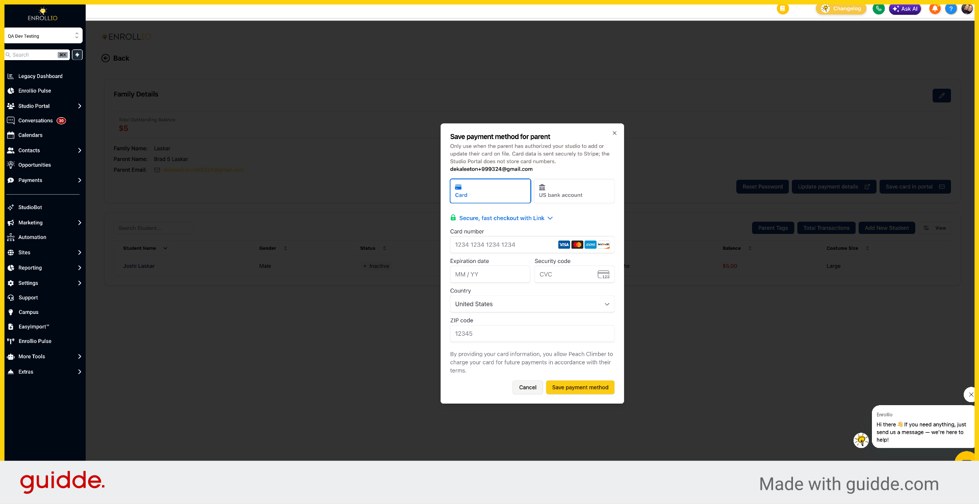Click the Settings gear icon
979x504 pixels.
point(11,283)
